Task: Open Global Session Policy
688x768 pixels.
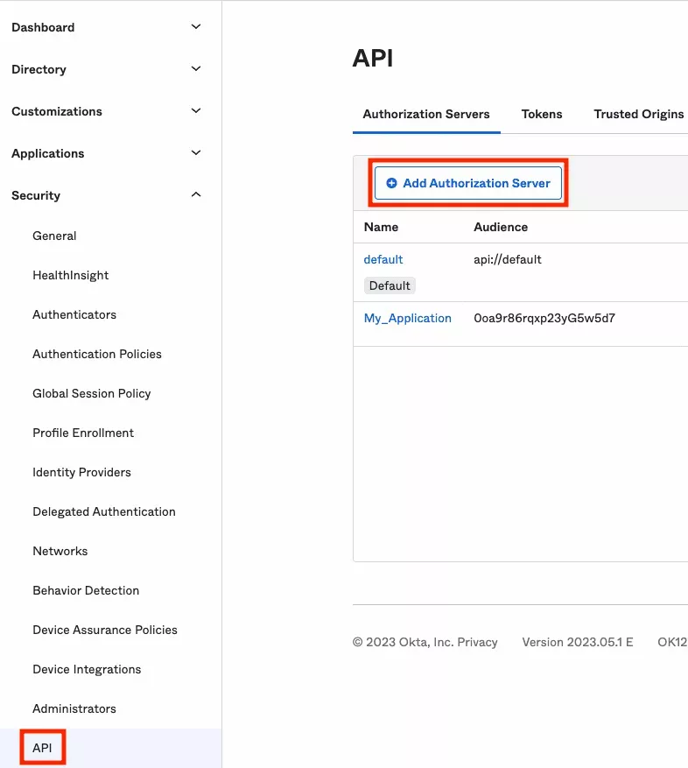Action: tap(92, 394)
